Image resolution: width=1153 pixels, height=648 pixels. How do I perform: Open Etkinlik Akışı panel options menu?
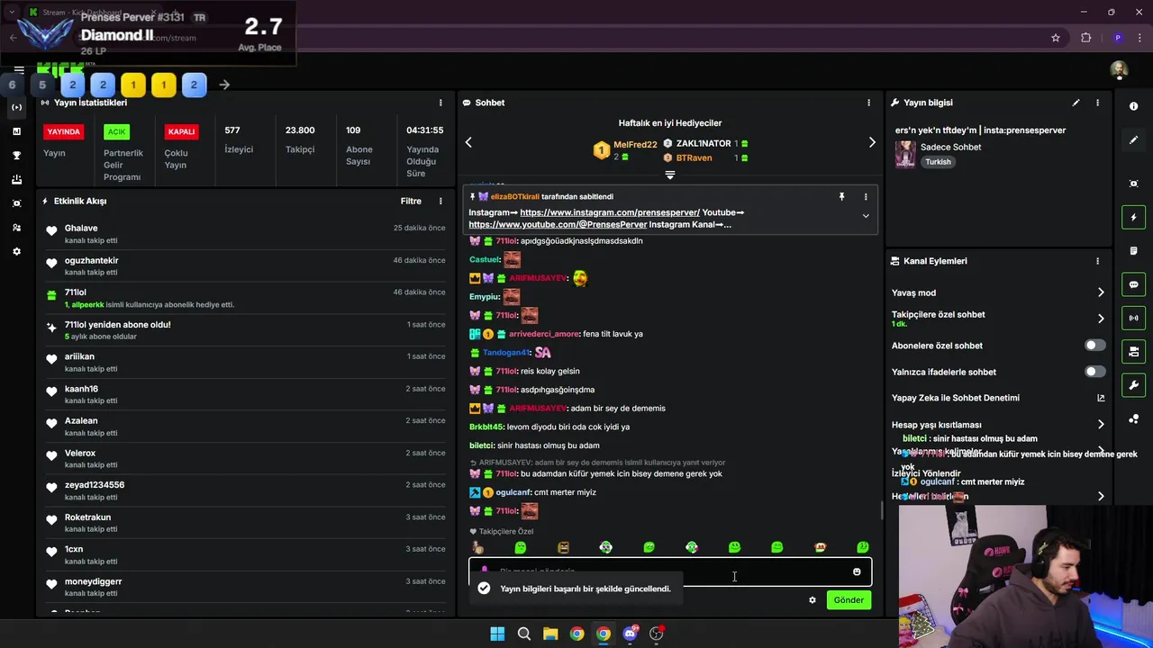(x=440, y=201)
